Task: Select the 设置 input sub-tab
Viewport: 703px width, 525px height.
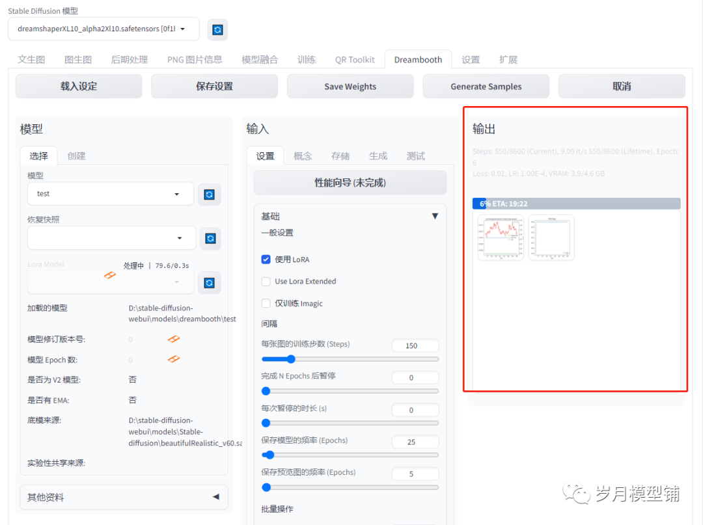Action: (x=265, y=155)
